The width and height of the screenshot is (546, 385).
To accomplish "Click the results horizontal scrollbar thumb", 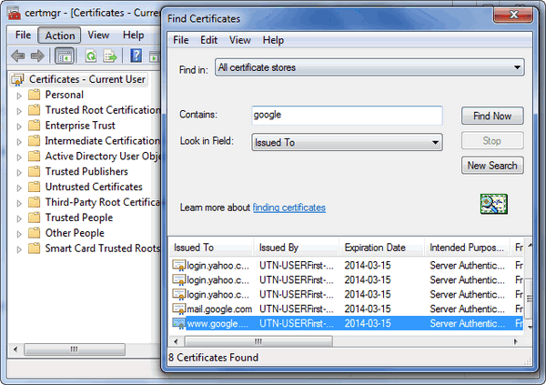I will pos(258,341).
